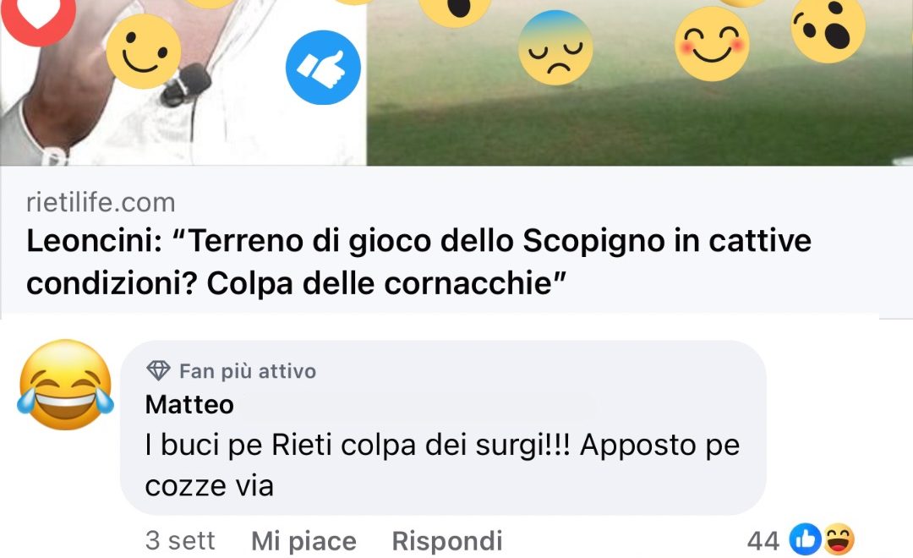Tap the blushing smile emoji reaction
The width and height of the screenshot is (913, 558).
point(712,44)
